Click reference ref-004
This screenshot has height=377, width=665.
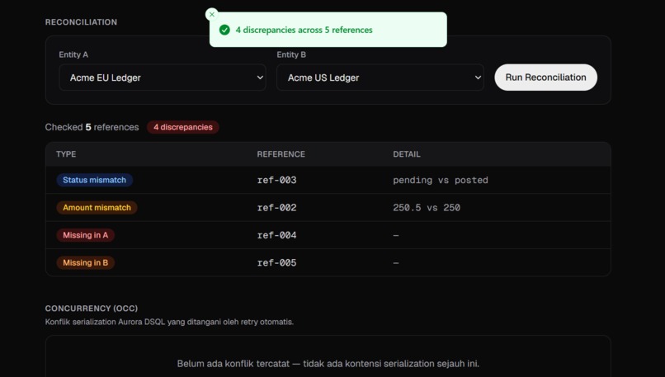[276, 235]
